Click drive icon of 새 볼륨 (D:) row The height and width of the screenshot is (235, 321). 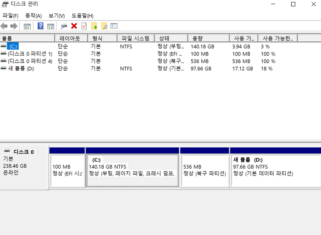(x=4, y=68)
